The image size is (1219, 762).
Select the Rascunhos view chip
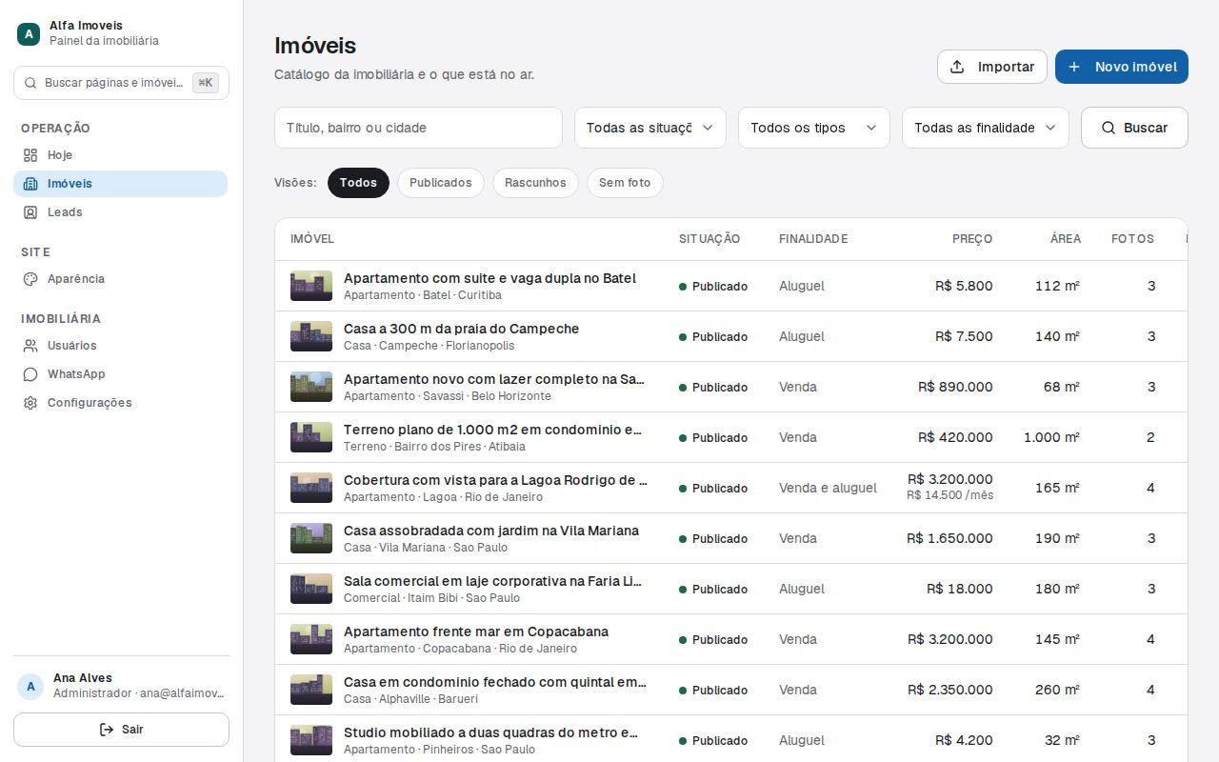535,183
